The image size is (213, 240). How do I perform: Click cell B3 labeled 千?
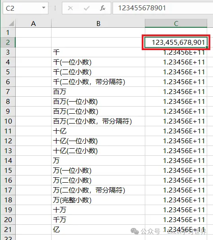(98, 52)
